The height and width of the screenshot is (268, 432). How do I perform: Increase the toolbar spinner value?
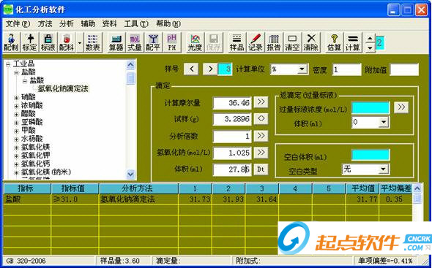pos(370,39)
